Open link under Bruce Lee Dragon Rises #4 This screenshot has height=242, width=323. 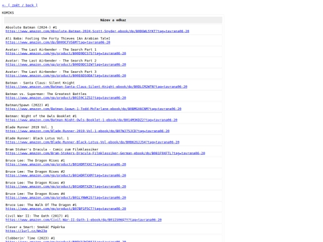(66, 198)
